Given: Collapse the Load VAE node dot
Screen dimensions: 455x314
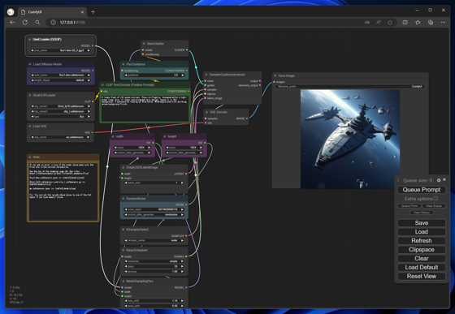Looking at the screenshot, I should (x=29, y=126).
